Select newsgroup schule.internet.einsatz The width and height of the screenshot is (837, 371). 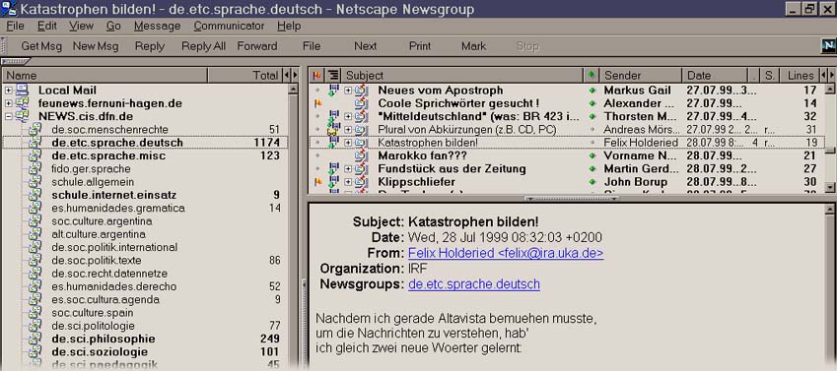[114, 195]
